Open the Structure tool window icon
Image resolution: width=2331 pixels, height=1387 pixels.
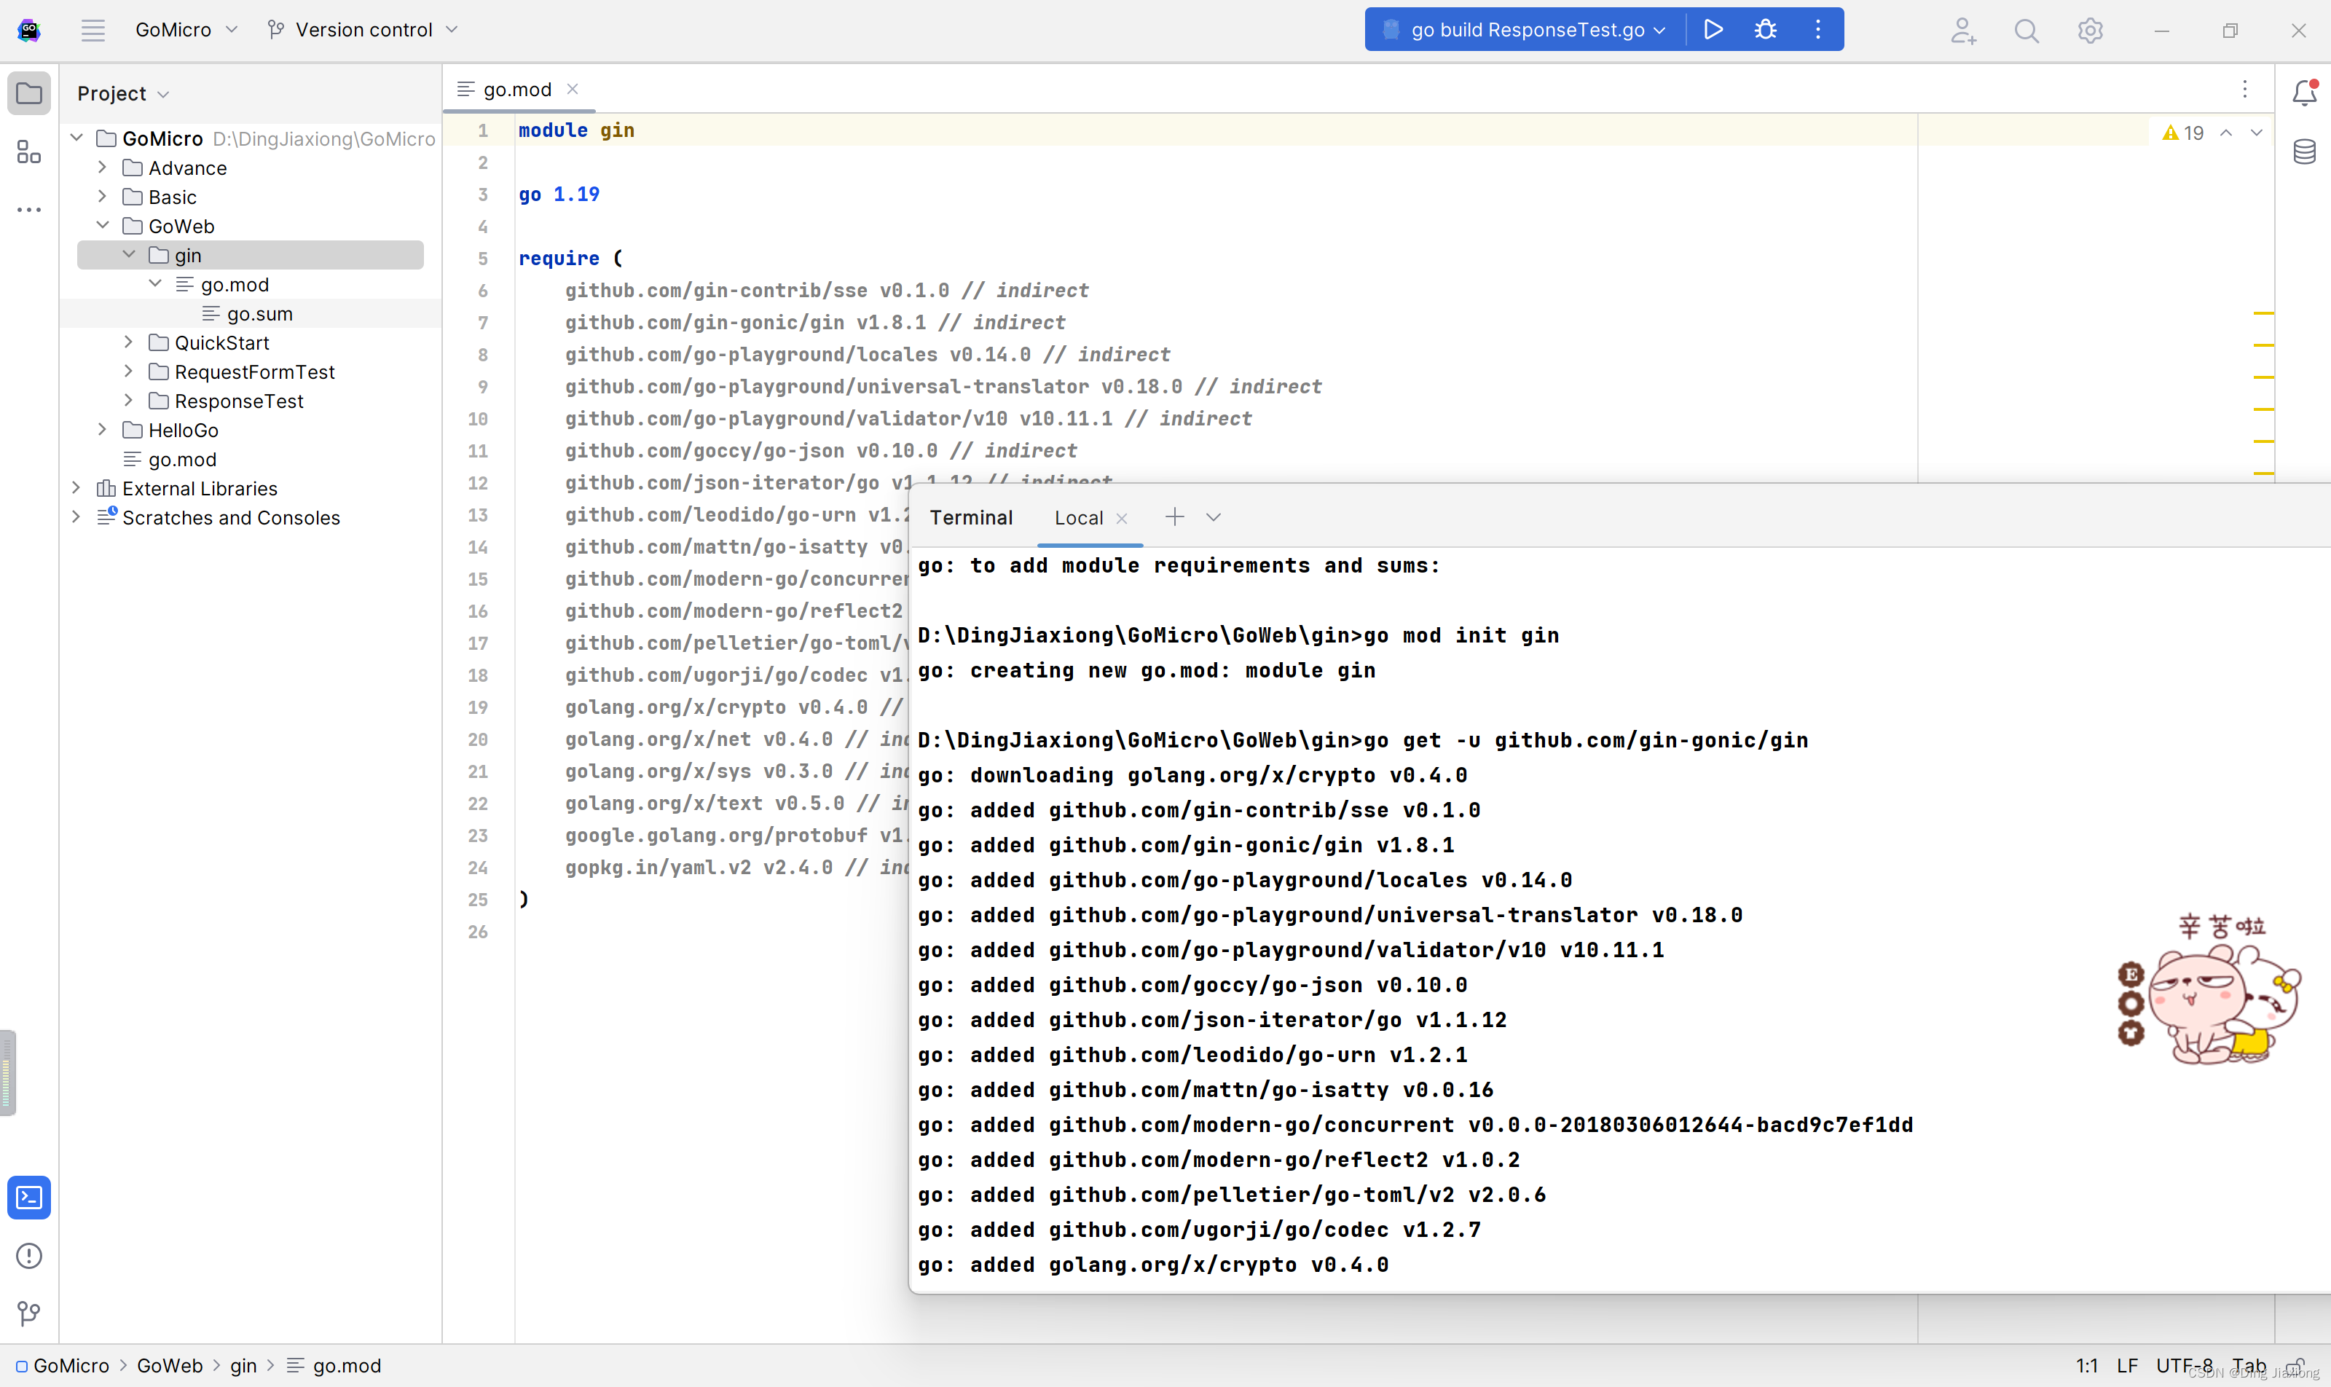coord(29,152)
